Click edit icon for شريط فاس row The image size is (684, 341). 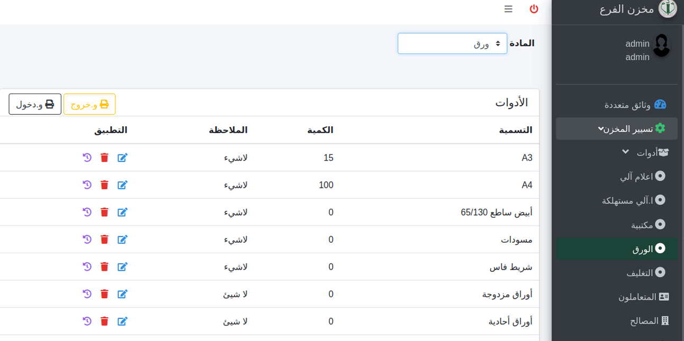pyautogui.click(x=122, y=267)
